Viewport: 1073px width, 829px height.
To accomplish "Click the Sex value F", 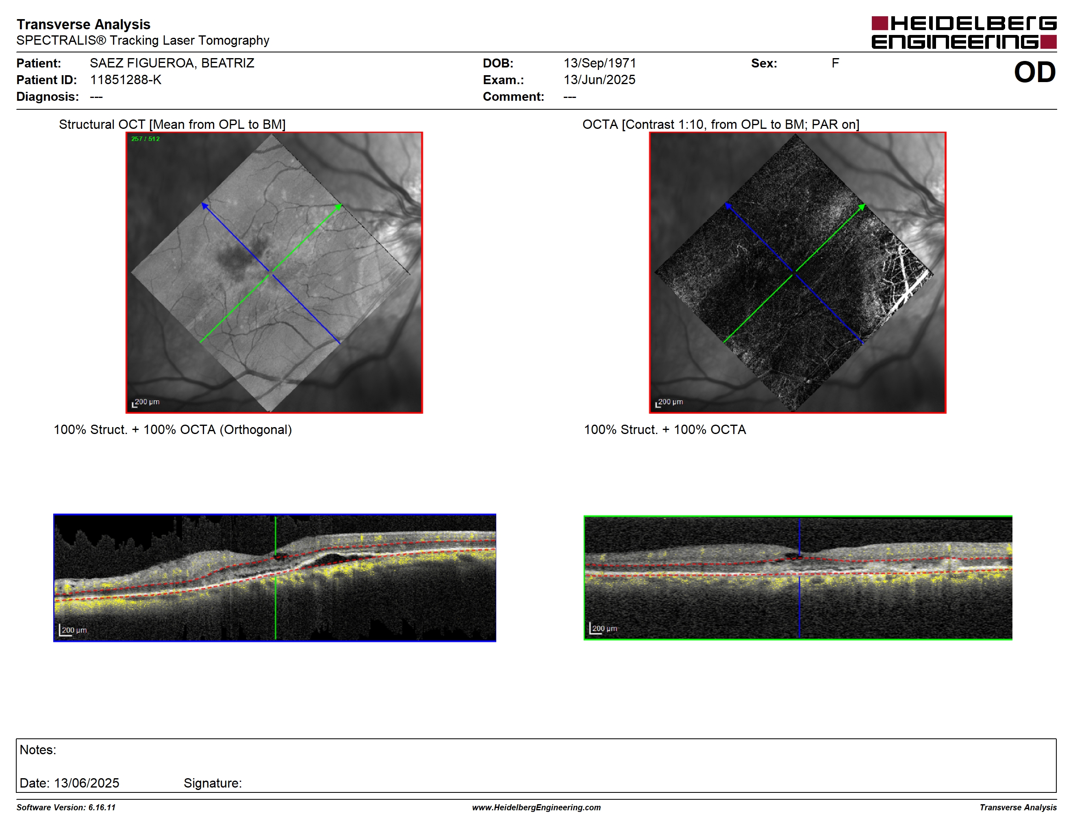I will click(x=835, y=63).
